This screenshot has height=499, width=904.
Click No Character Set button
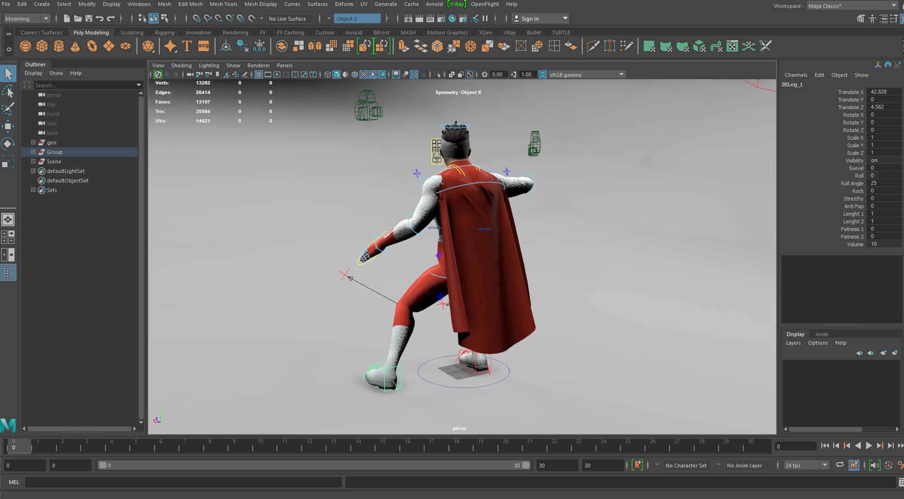(x=686, y=465)
